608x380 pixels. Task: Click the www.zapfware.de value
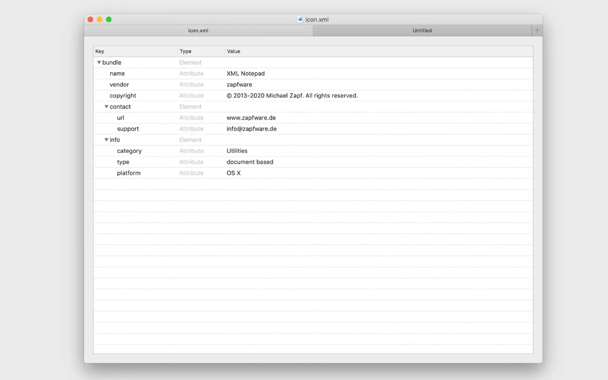(251, 117)
